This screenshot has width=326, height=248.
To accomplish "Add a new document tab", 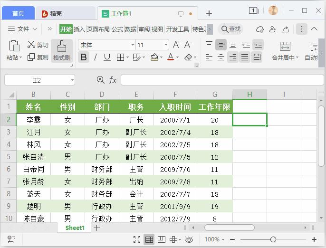I will [209, 13].
